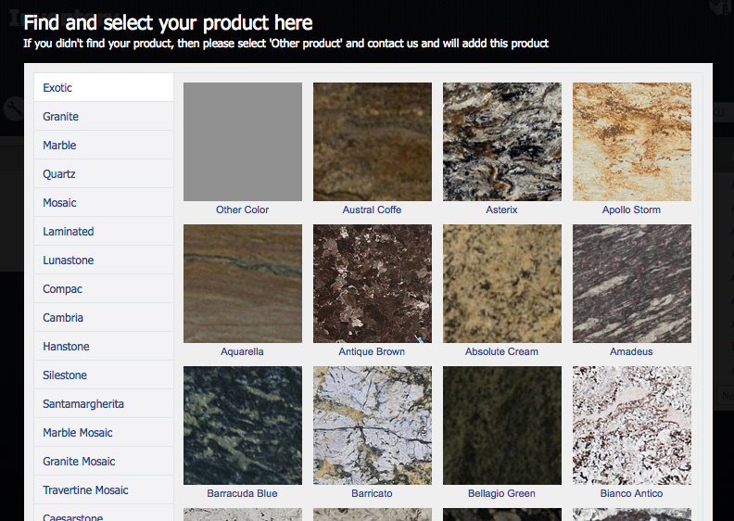734x521 pixels.
Task: Click the Amadeus name link
Action: coord(631,351)
